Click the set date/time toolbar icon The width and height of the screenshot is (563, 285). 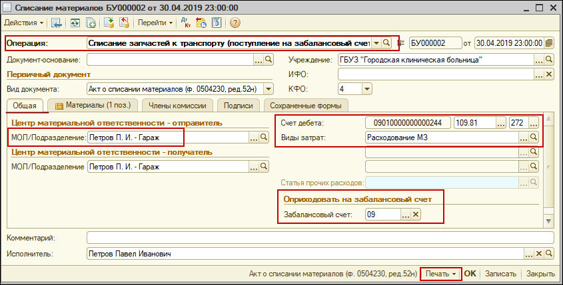click(201, 23)
